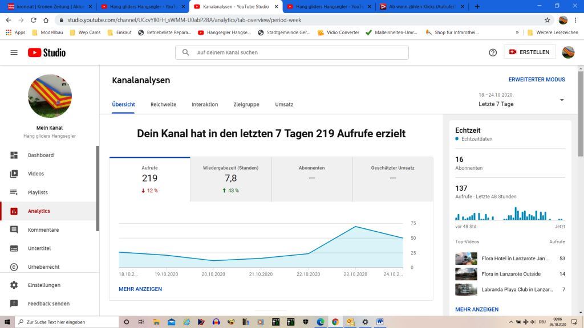Switch to the Zielgruppe tab
Viewport: 584px width, 328px height.
point(246,105)
